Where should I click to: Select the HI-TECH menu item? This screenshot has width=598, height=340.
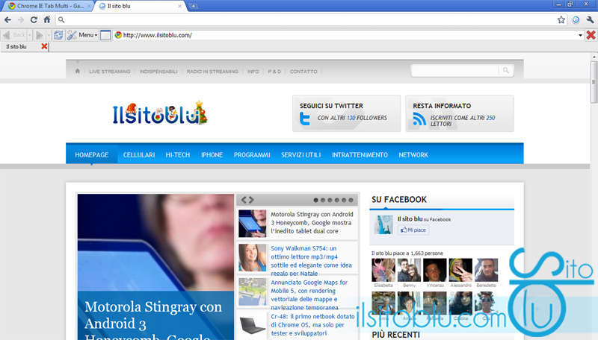(178, 155)
